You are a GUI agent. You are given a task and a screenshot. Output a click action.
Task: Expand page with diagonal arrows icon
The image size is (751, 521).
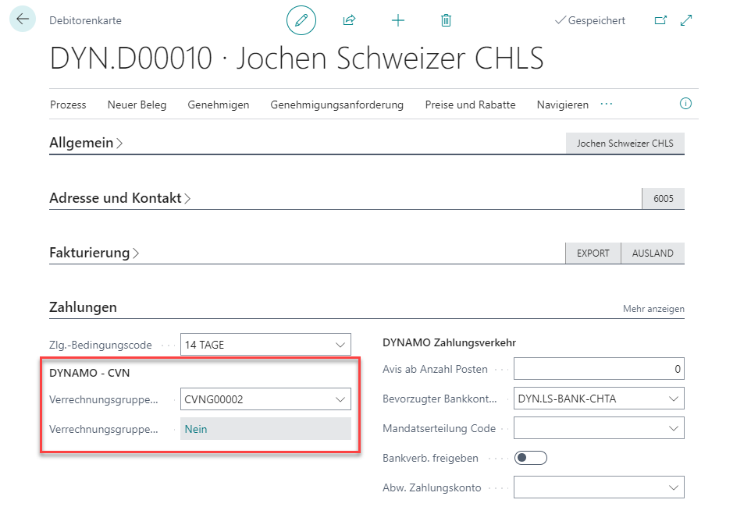click(x=686, y=20)
